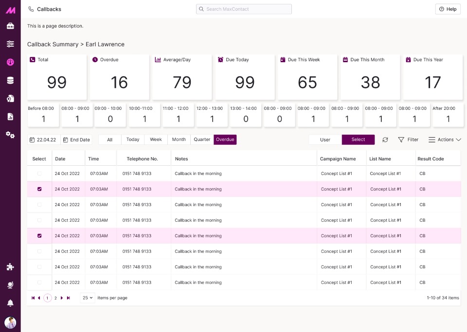Go to page 2 in pagination

55,298
